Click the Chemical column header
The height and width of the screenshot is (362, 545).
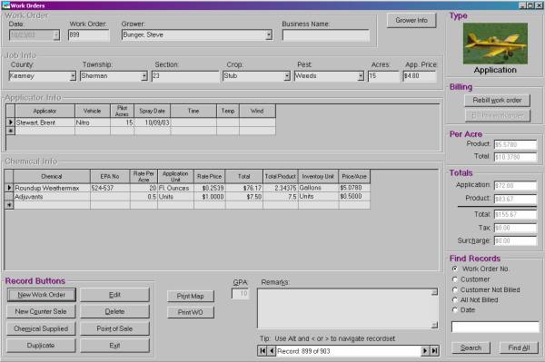52,176
